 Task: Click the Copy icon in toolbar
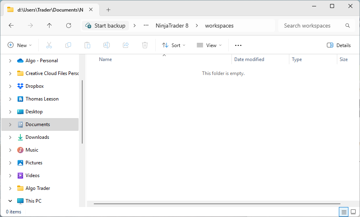click(x=68, y=45)
